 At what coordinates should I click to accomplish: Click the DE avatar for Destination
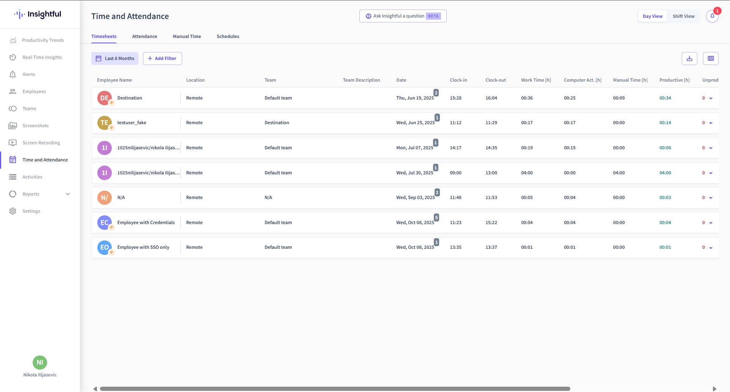click(x=105, y=98)
